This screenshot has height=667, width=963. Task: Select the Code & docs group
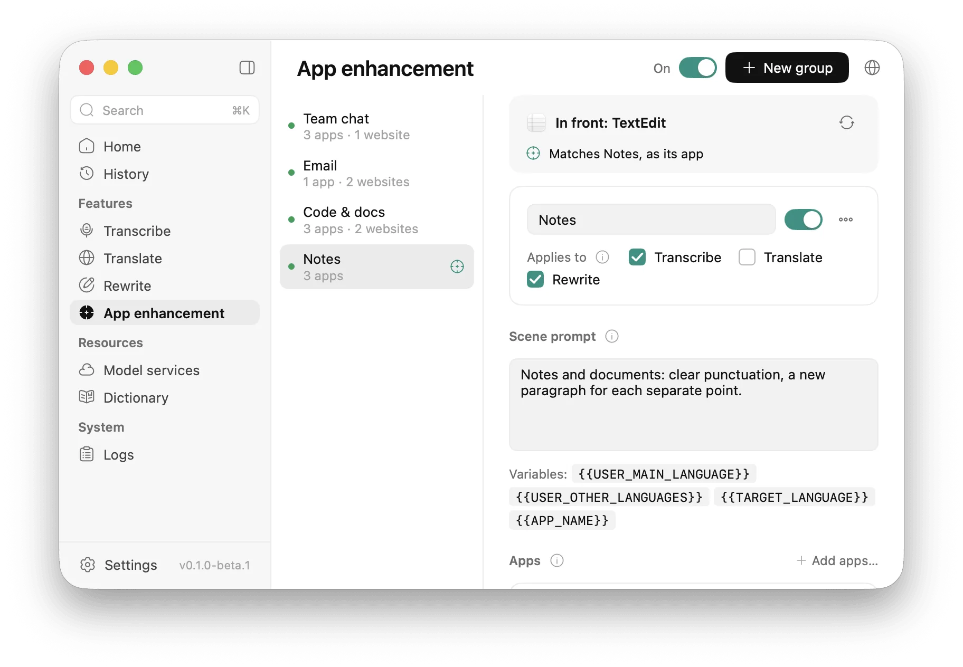tap(377, 220)
